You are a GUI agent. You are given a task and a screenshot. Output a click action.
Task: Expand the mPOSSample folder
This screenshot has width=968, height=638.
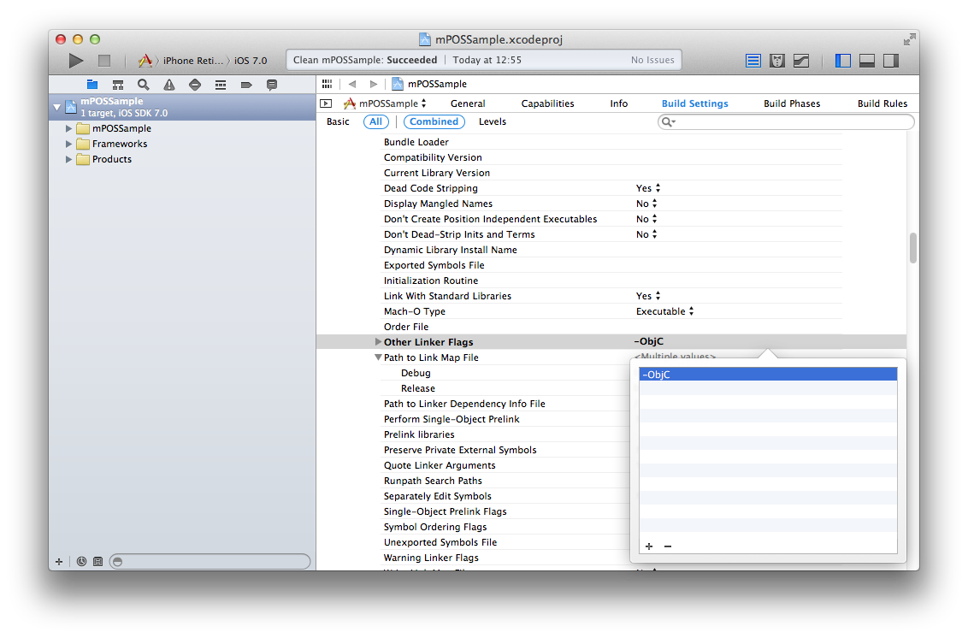[68, 128]
